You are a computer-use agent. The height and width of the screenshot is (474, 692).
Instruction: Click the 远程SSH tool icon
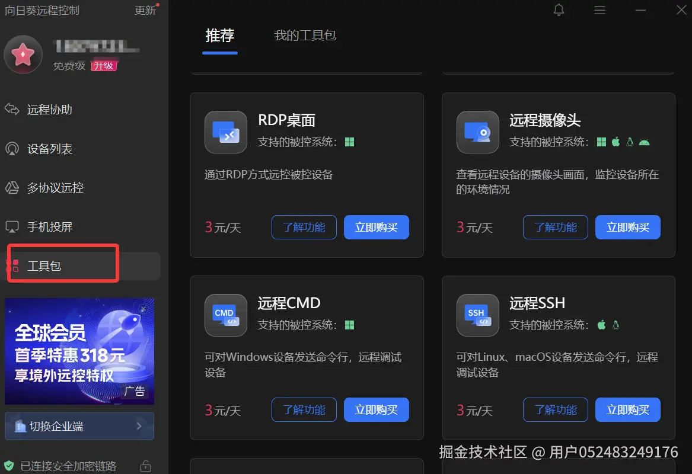point(477,315)
